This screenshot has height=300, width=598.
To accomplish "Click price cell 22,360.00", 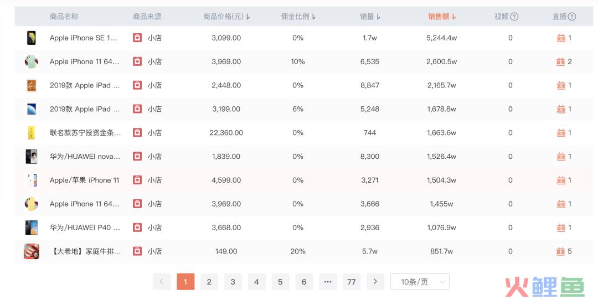I will click(226, 133).
